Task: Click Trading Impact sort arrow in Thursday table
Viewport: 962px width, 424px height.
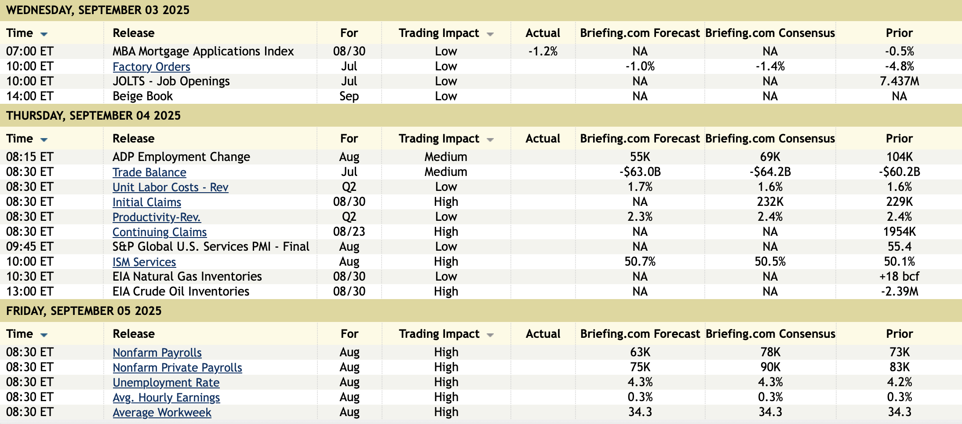Action: [490, 139]
